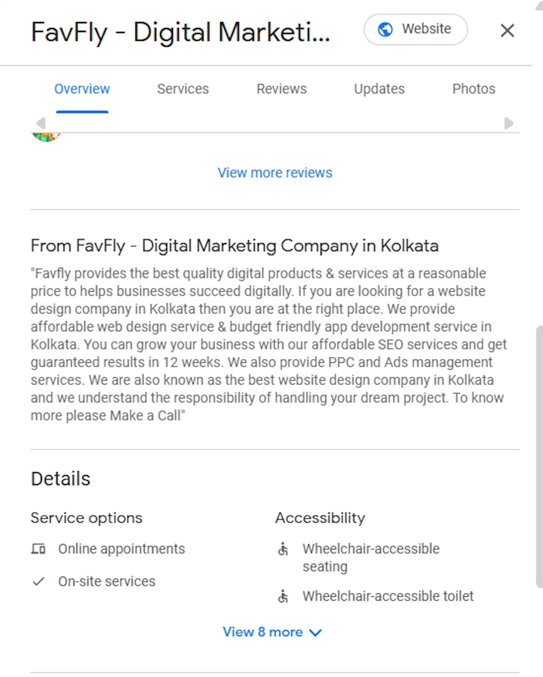Visit the business Website button
This screenshot has width=543, height=677.
[x=415, y=29]
